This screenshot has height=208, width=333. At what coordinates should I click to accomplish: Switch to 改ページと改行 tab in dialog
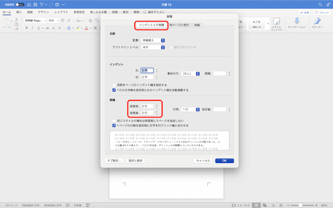tap(179, 25)
